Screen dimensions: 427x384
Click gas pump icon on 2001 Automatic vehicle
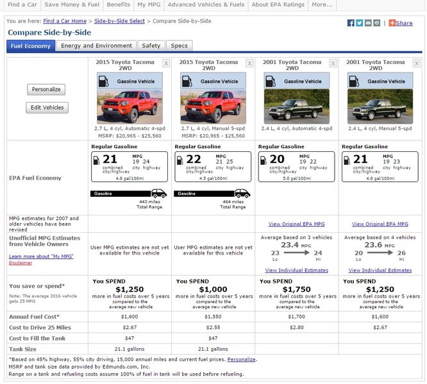pos(271,81)
